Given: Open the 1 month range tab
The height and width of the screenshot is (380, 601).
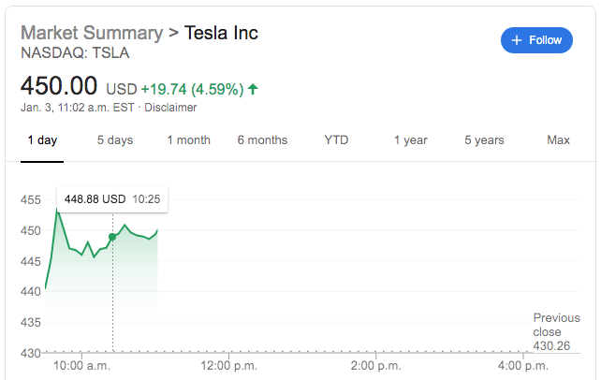Looking at the screenshot, I should click(x=188, y=140).
